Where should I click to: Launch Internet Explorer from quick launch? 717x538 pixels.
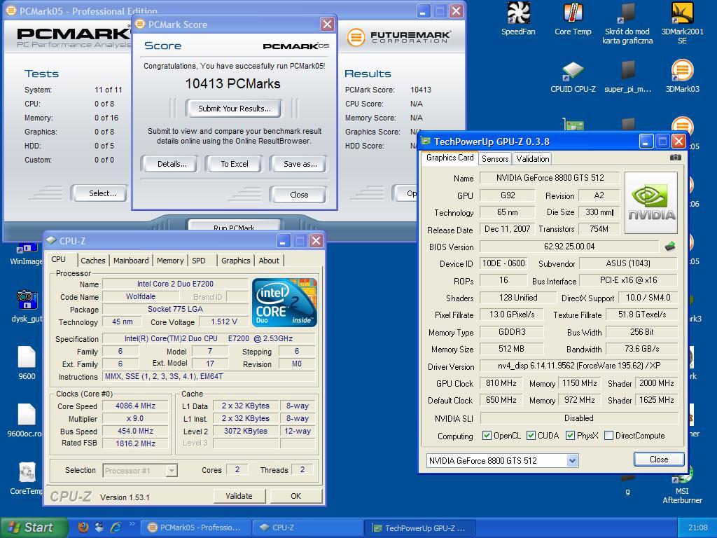tap(116, 527)
